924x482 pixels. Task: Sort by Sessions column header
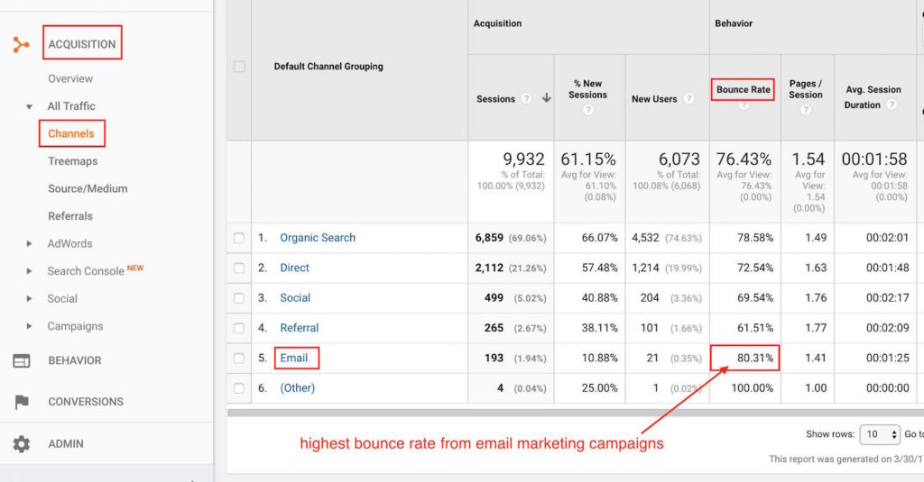(x=495, y=99)
